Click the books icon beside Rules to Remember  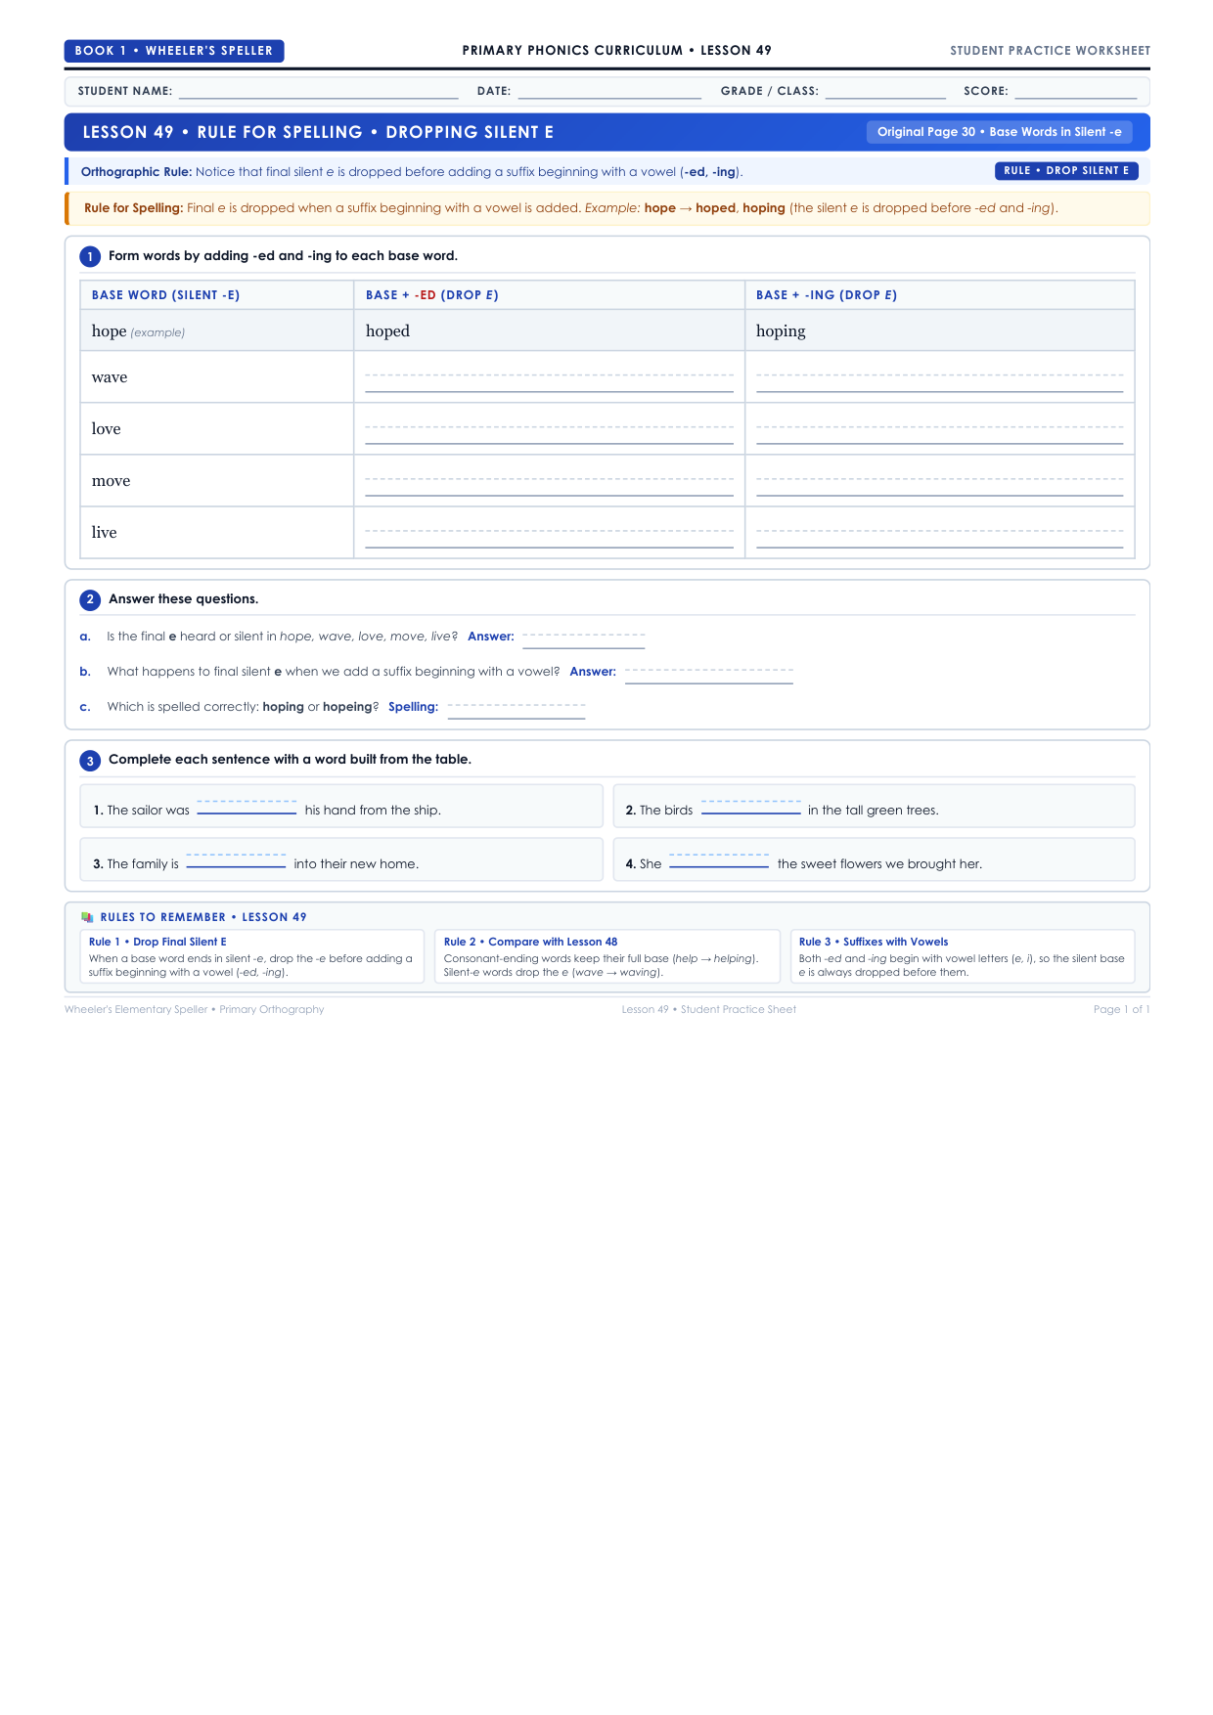[87, 917]
